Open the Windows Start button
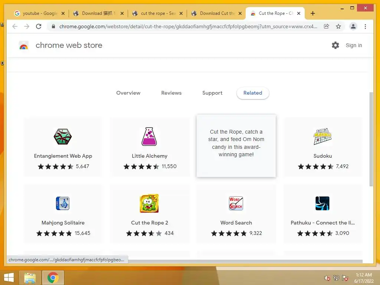This screenshot has width=380, height=285. (x=9, y=278)
